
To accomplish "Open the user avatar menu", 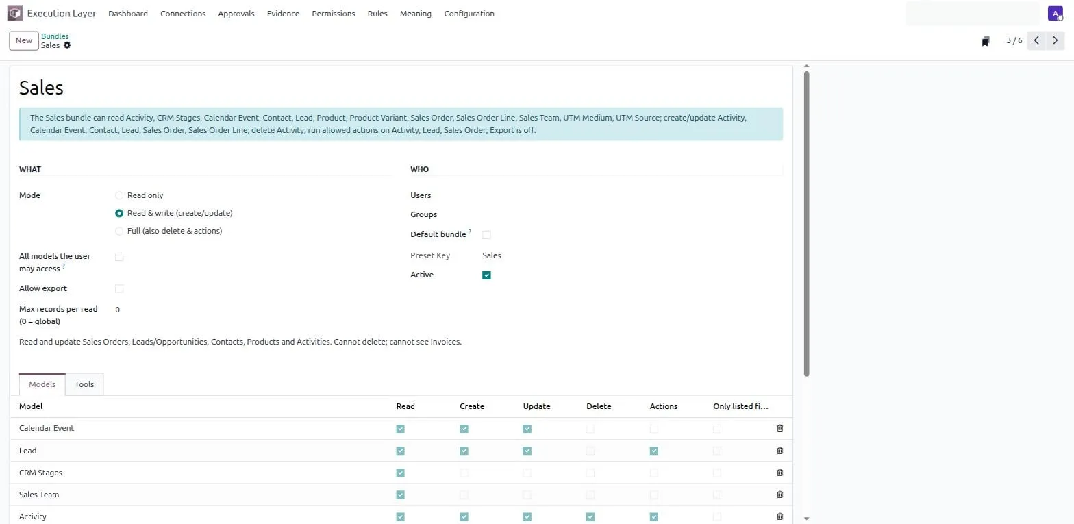I will pos(1056,13).
